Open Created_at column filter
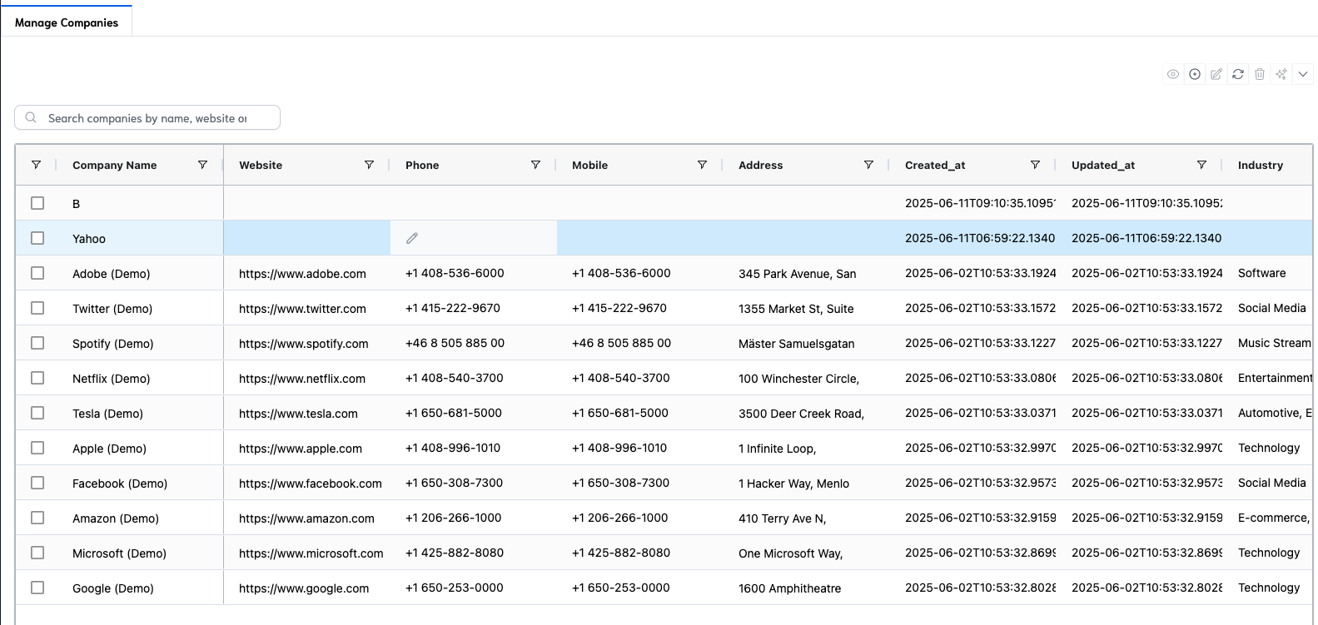Screen dimensions: 1318x625 point(1035,165)
